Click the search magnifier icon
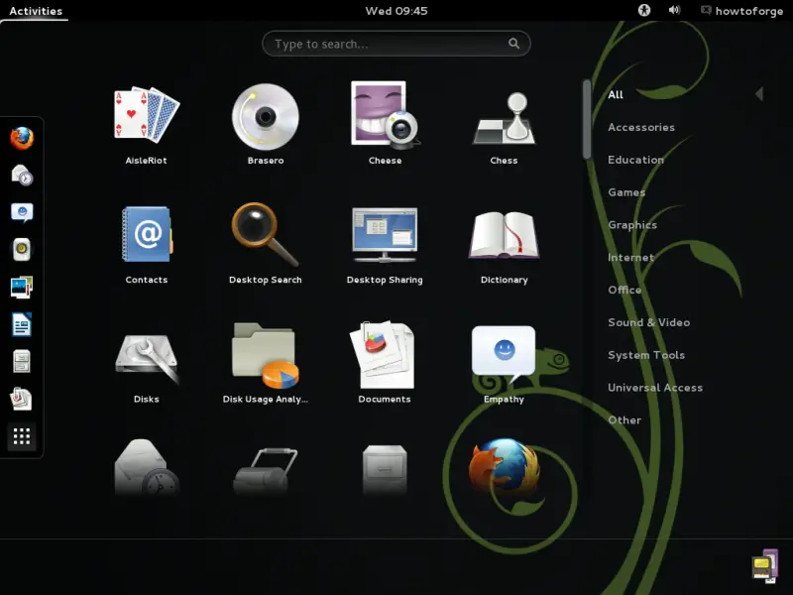 513,44
